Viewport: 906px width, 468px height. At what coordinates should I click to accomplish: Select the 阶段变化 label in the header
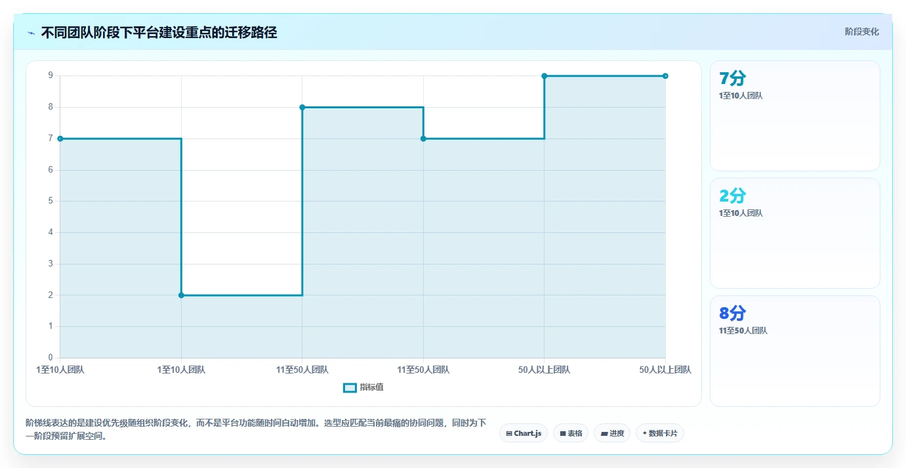pyautogui.click(x=862, y=32)
